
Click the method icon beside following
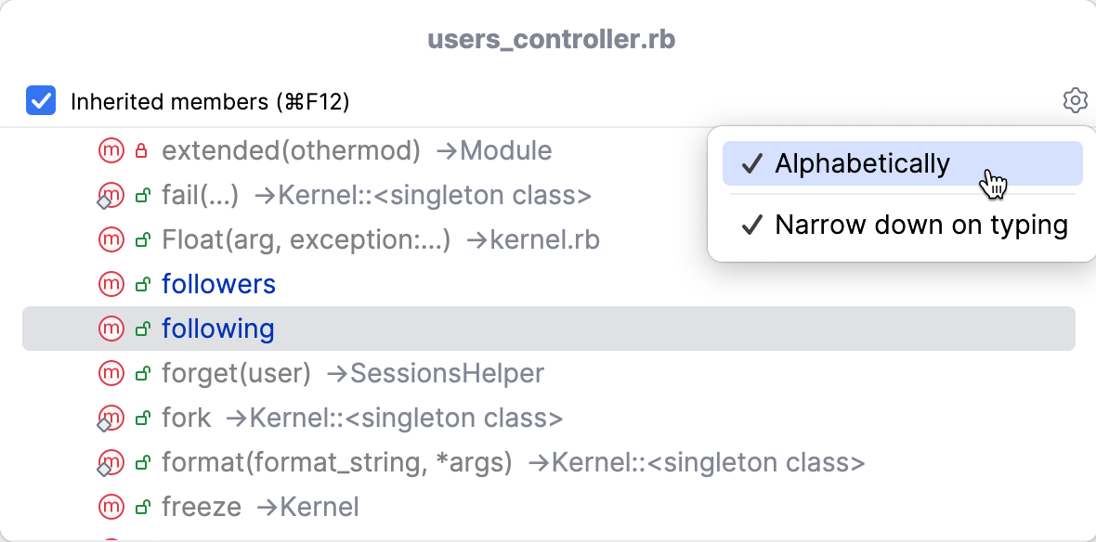pos(111,329)
